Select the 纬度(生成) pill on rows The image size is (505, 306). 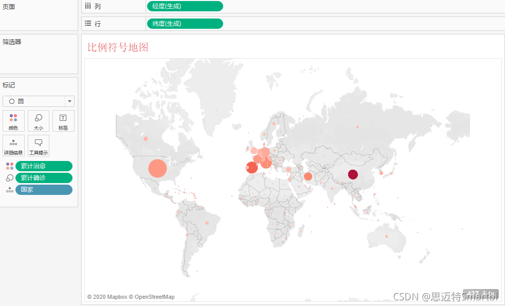tap(185, 24)
